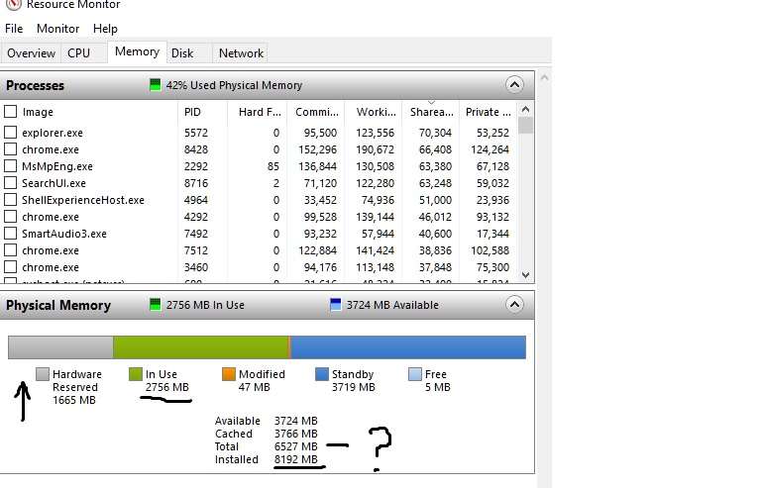Click the Hardware Reserved legend swatch
Viewport: 761px width, 488px height.
43,374
